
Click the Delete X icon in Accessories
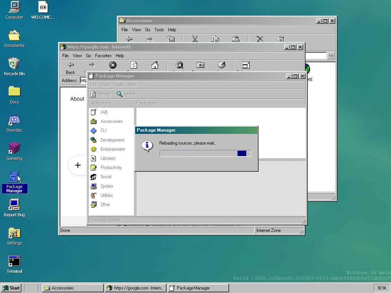coord(260,39)
